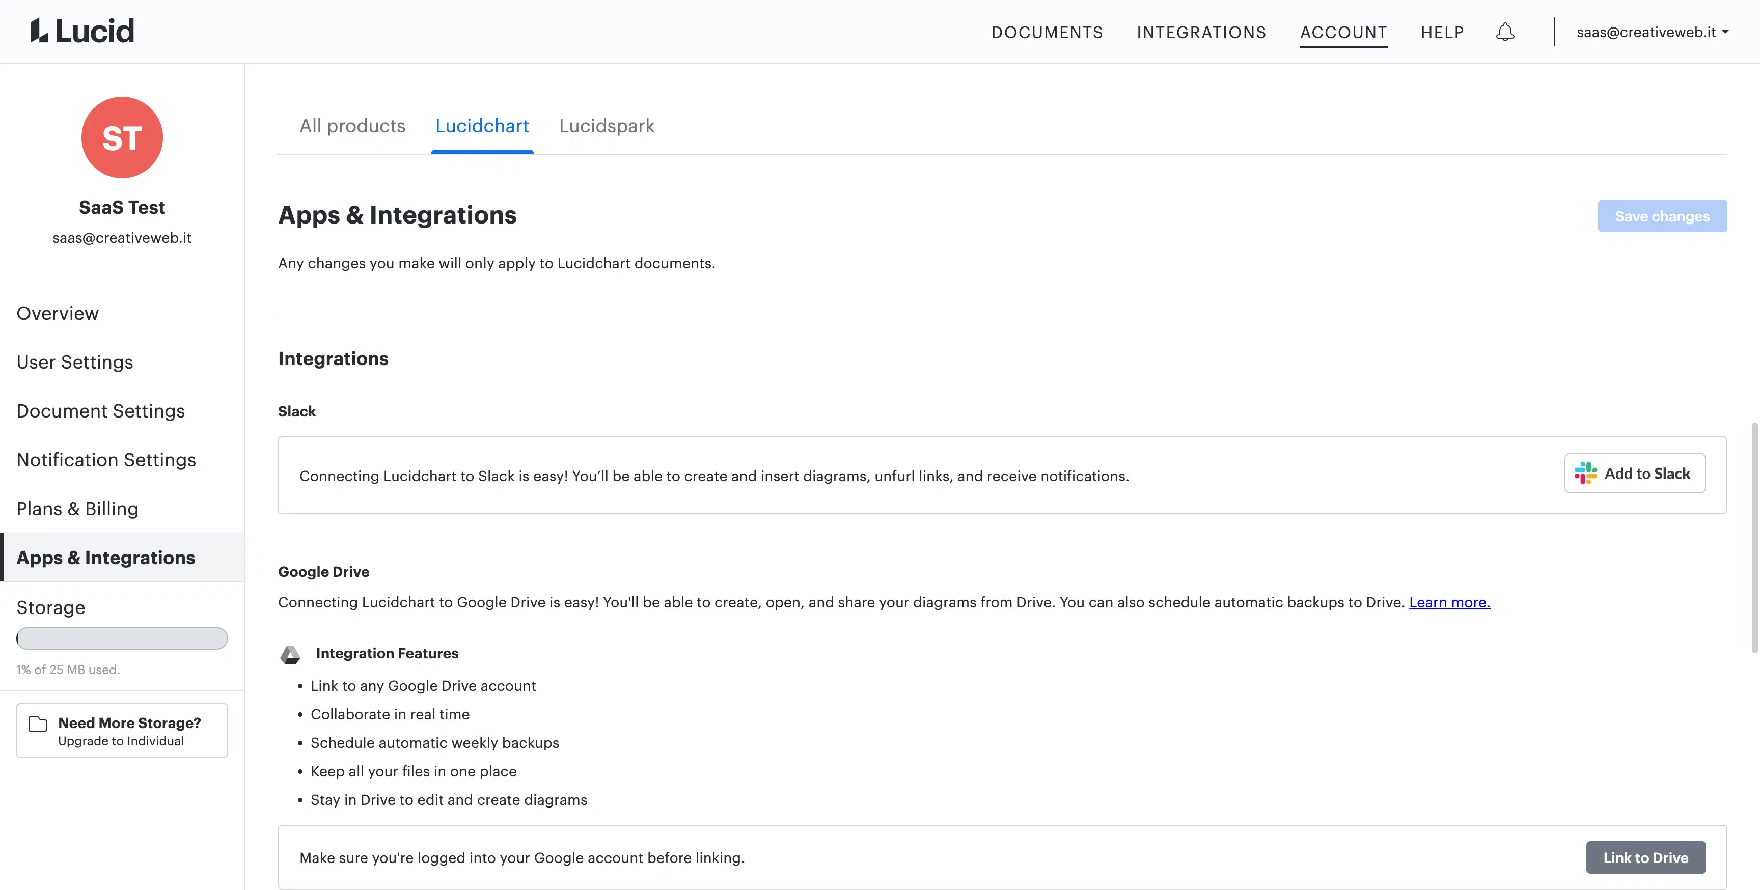This screenshot has width=1760, height=890.
Task: Click the Save changes button
Action: 1662,216
